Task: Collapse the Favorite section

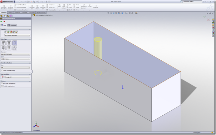Action: coord(30,29)
